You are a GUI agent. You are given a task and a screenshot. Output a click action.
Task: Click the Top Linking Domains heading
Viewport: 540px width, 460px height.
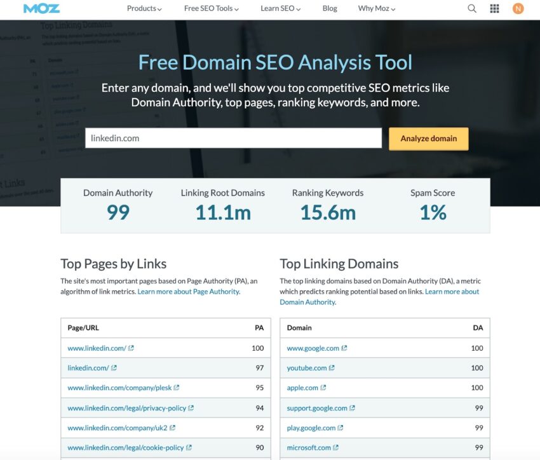[x=339, y=264]
